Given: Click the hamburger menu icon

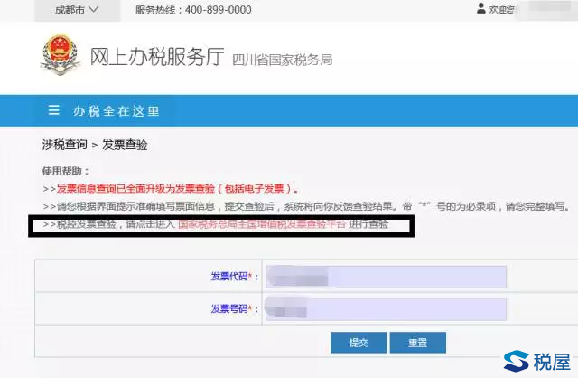Looking at the screenshot, I should coord(54,110).
